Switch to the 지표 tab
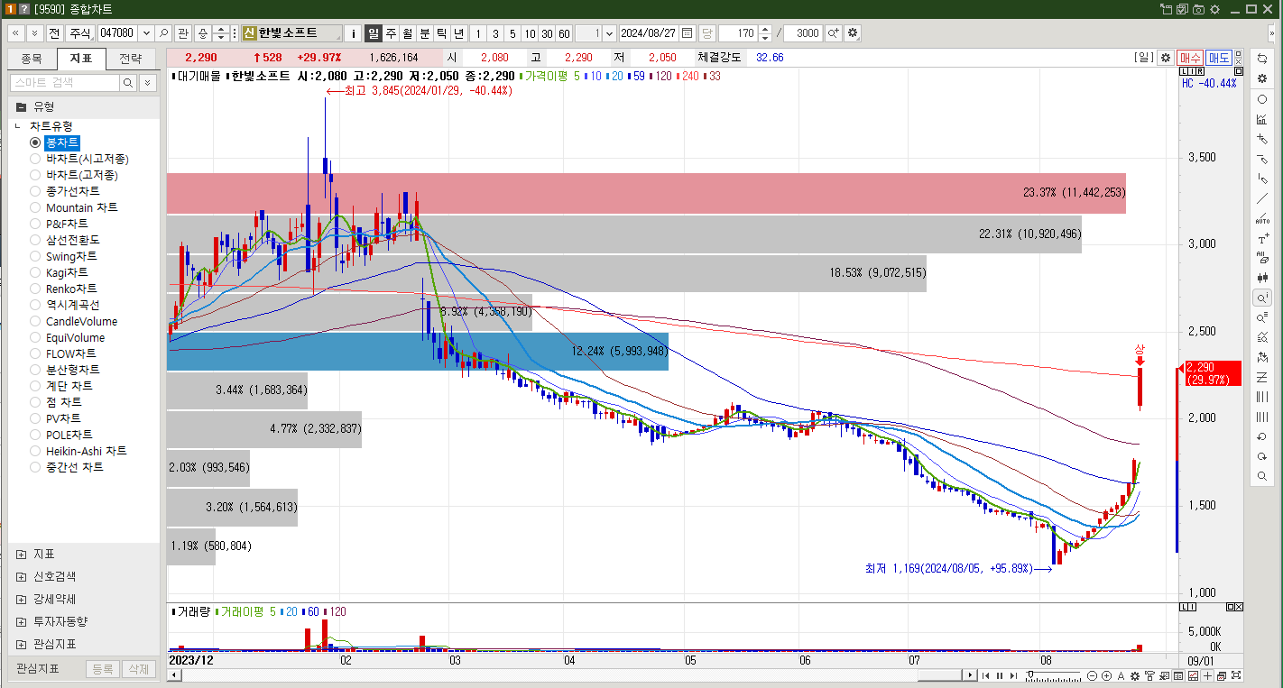 (x=81, y=59)
